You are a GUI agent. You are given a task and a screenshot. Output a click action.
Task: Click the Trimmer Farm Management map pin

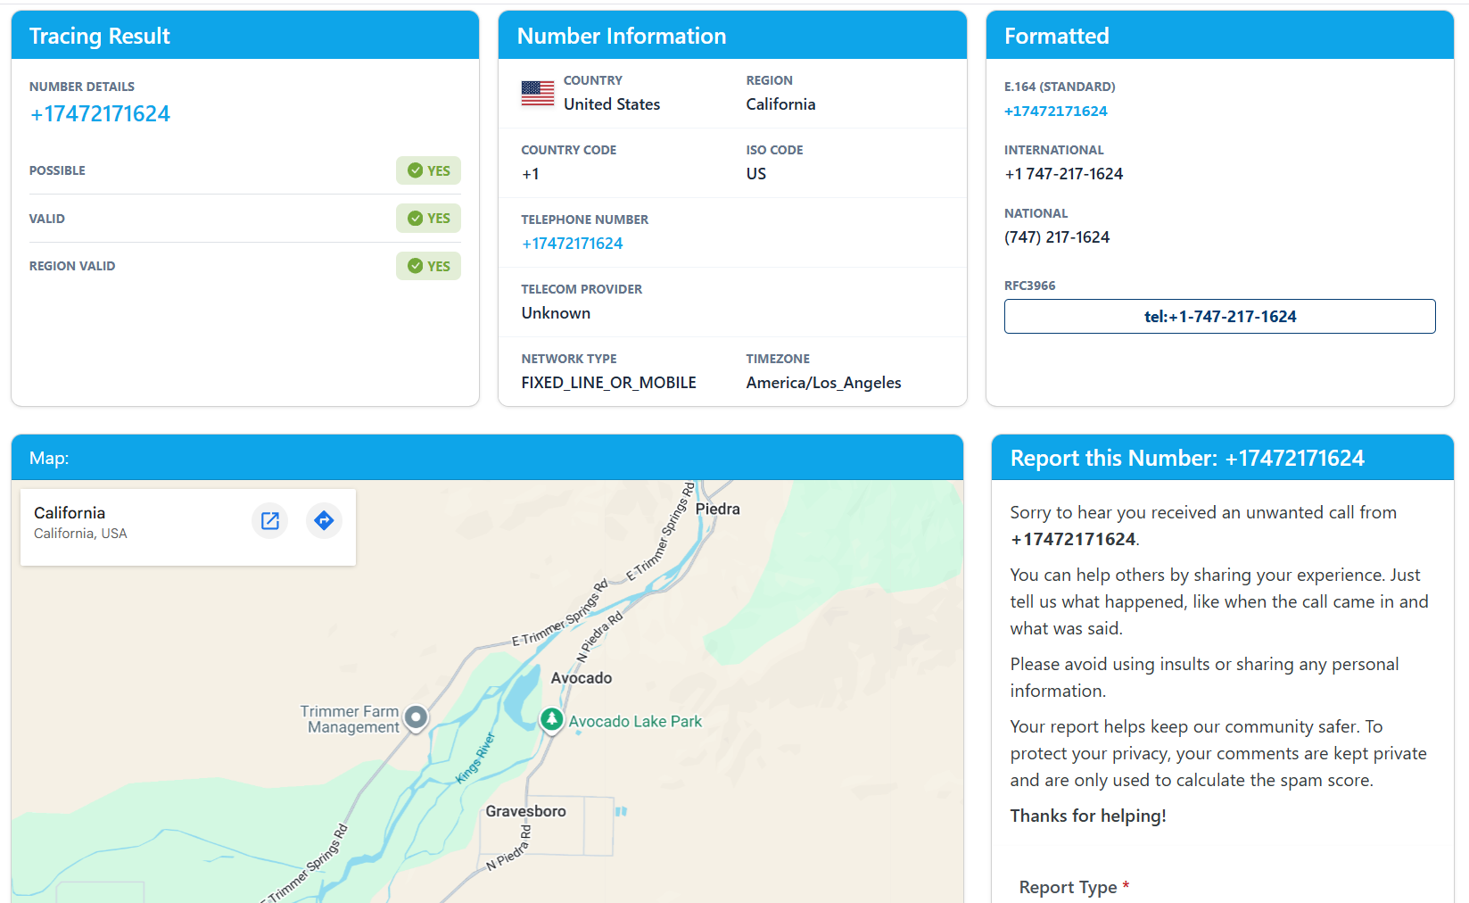tap(416, 717)
